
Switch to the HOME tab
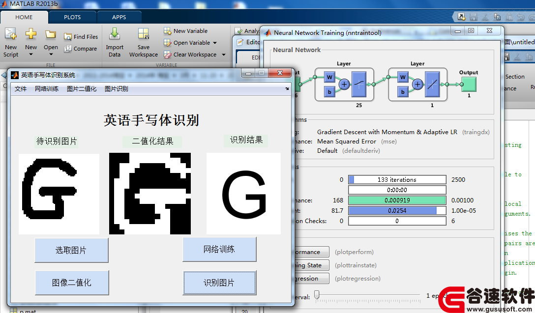24,17
